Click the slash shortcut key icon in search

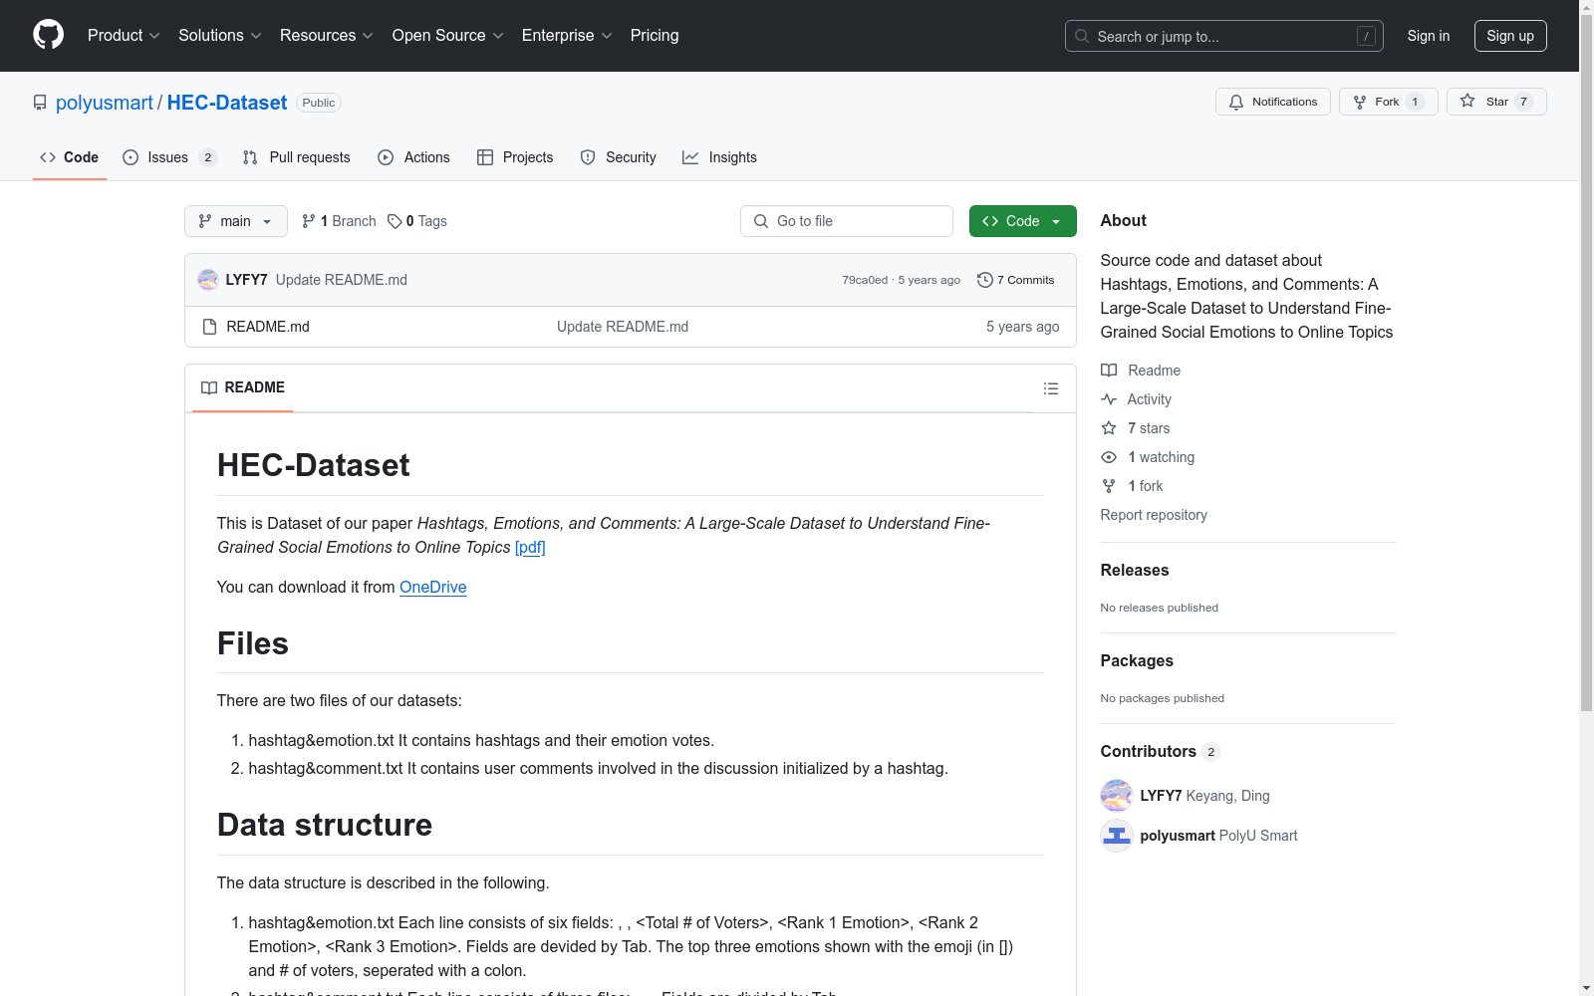tap(1366, 36)
